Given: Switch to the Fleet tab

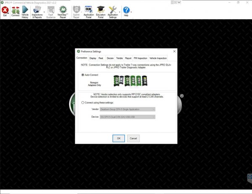Looking at the screenshot, I should 101,58.
